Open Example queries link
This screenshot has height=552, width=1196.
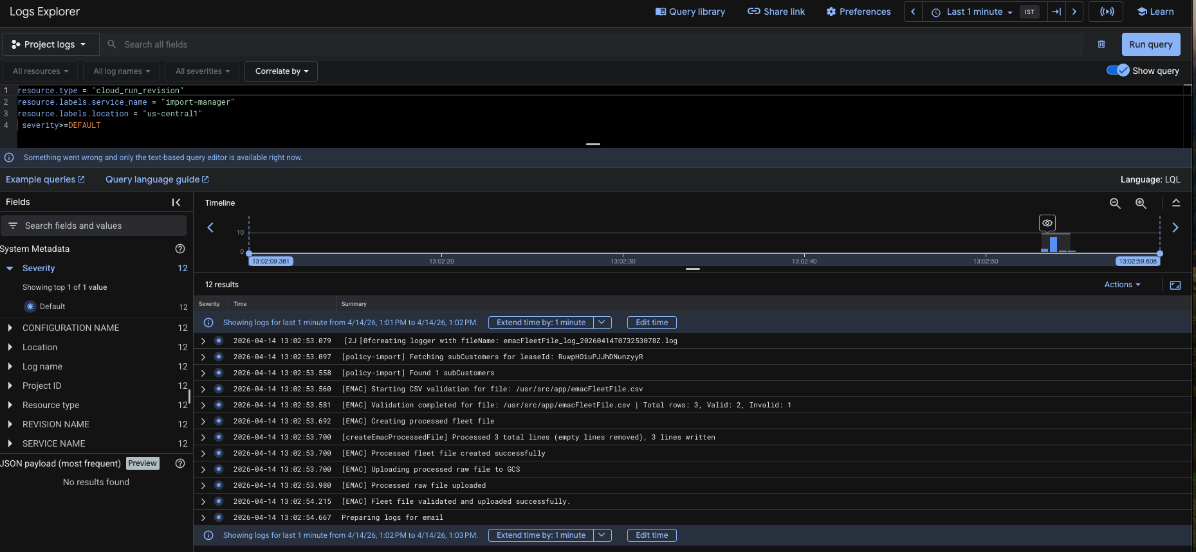coord(45,179)
